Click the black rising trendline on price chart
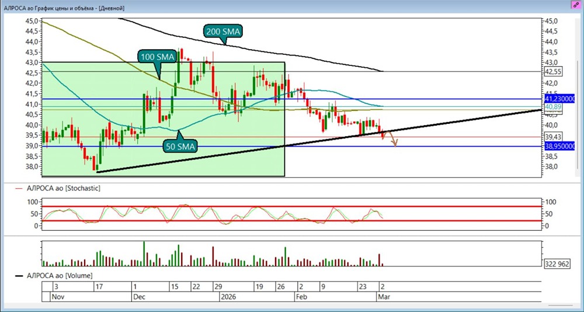Image resolution: width=584 pixels, height=312 pixels. point(319,141)
